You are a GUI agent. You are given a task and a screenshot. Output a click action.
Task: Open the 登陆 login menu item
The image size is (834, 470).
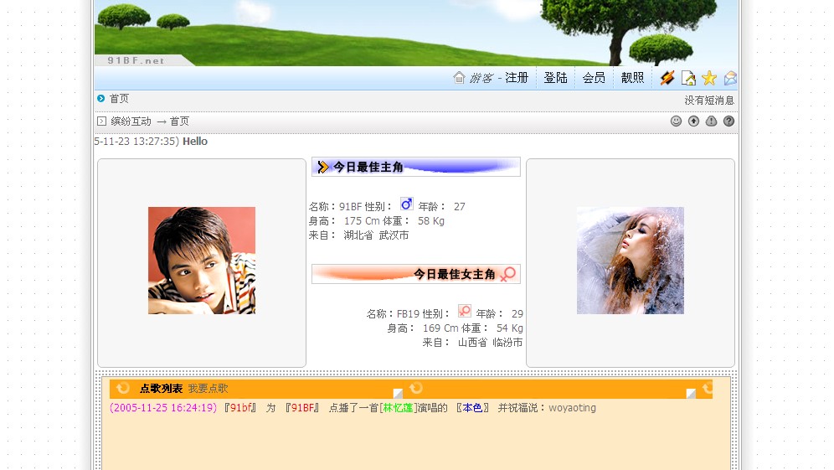555,78
